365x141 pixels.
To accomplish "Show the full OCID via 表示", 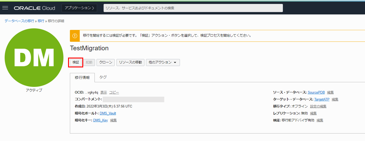I will click(x=104, y=92).
